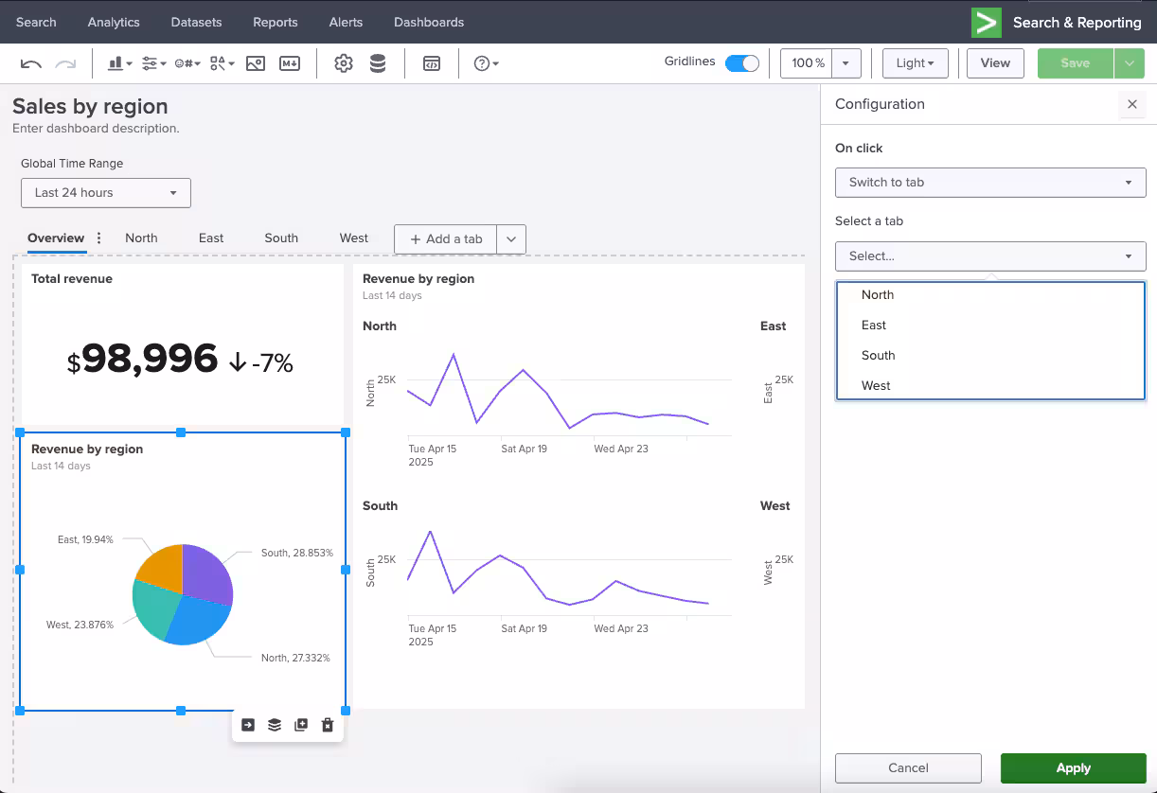
Task: Expand the On click action dropdown
Action: 990,183
